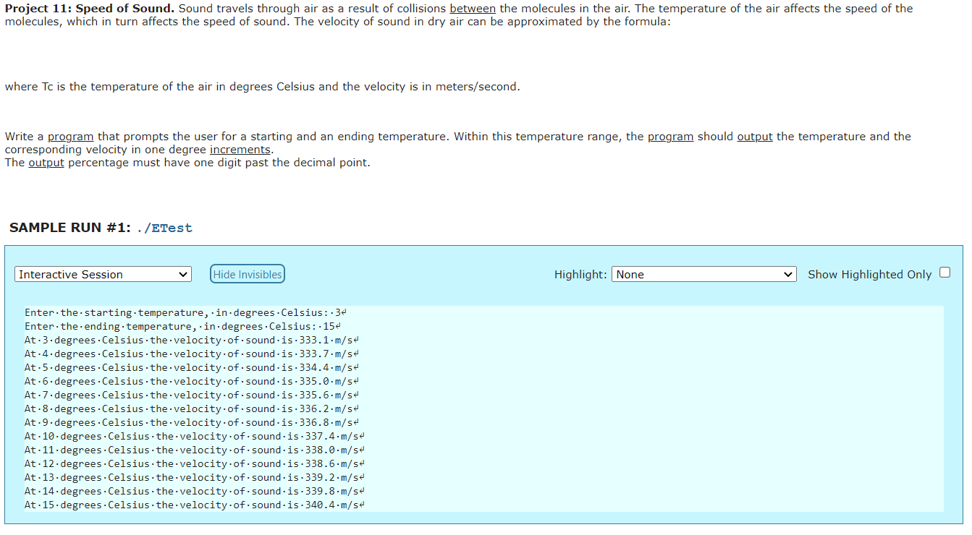Click the underlined word 'between'
The height and width of the screenshot is (535, 972).
(473, 8)
